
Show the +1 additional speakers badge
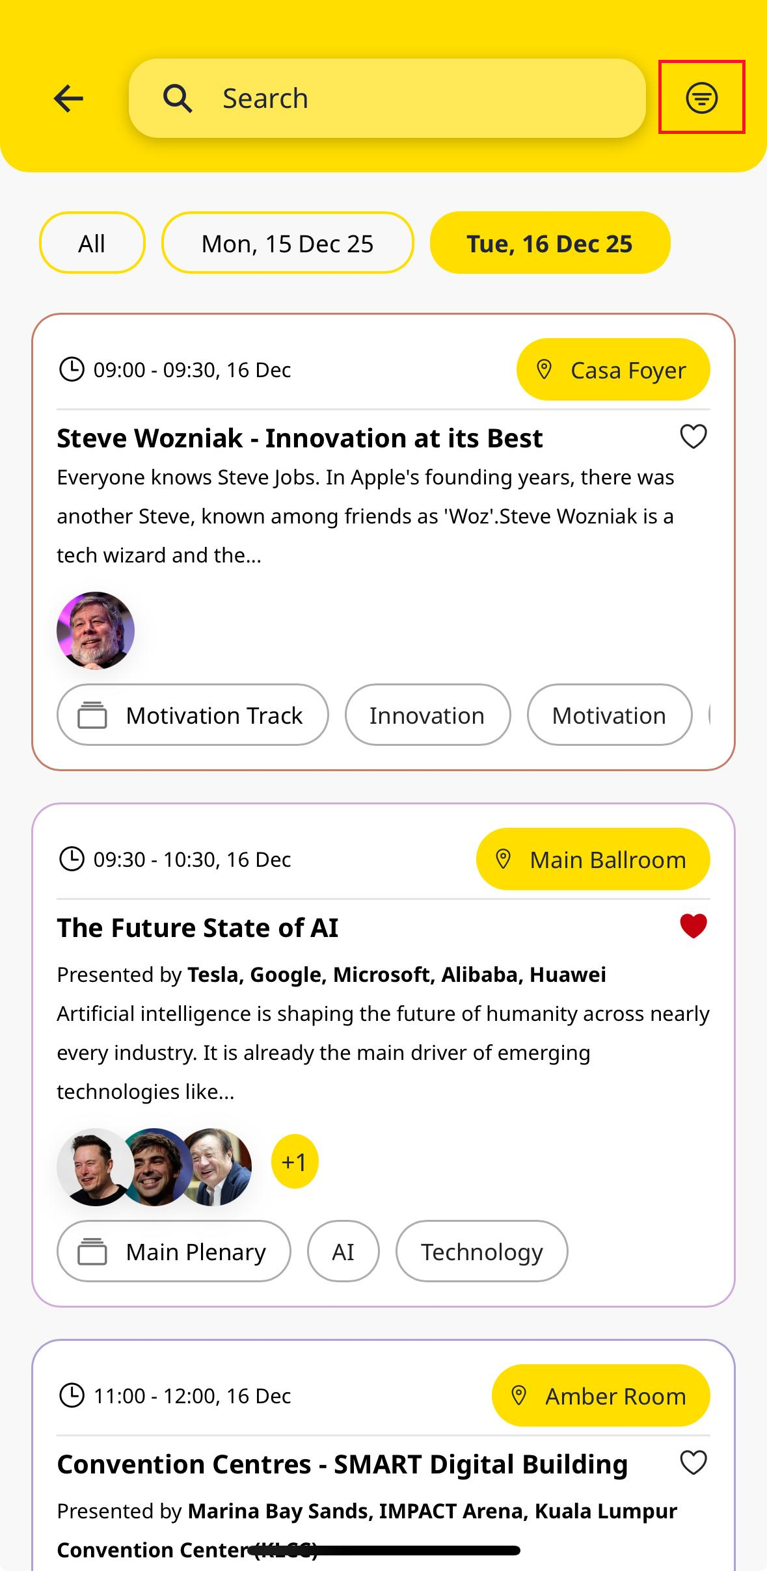(x=295, y=1161)
